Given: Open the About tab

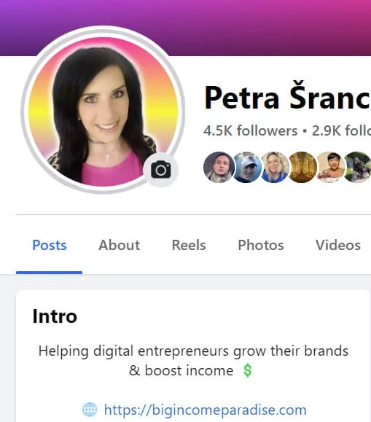Looking at the screenshot, I should tap(120, 245).
